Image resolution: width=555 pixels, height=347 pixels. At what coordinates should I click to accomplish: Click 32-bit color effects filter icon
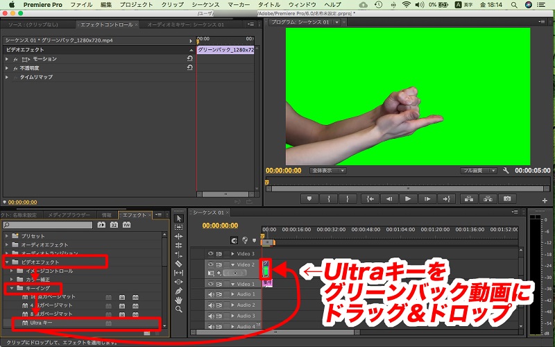pos(114,225)
